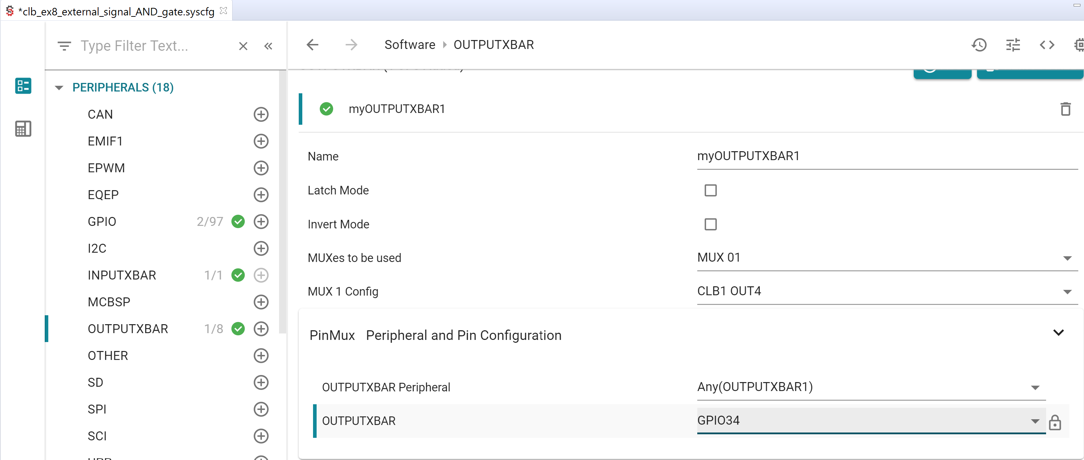This screenshot has width=1084, height=460.
Task: Enable the Invert Mode checkbox
Action: tap(710, 224)
